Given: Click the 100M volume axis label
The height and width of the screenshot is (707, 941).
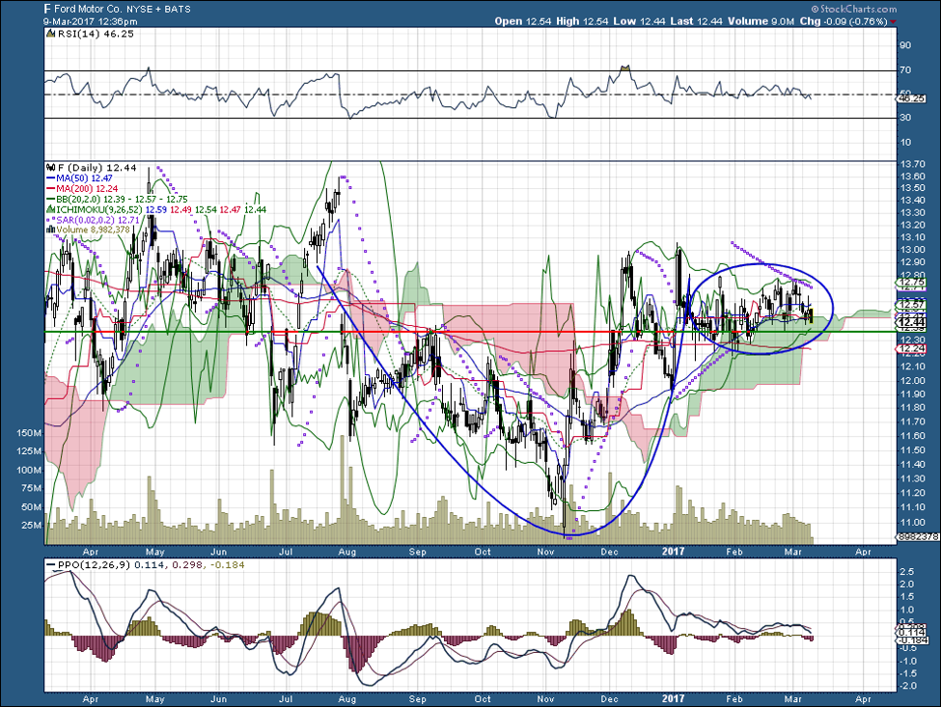Looking at the screenshot, I should (29, 470).
